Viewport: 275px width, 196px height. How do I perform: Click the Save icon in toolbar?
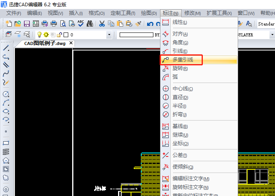pos(27,23)
